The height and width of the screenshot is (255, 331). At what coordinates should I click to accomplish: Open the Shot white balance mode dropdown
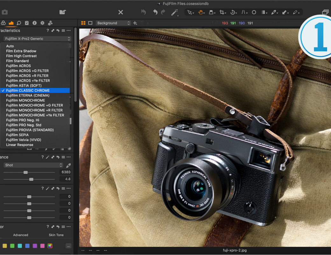click(x=33, y=165)
